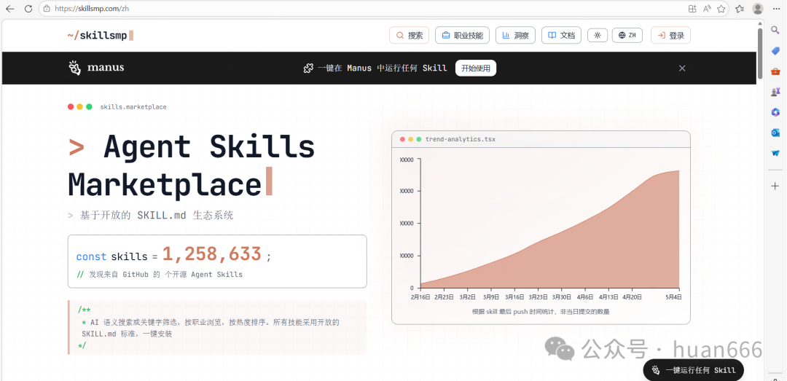Click the ~/skillsmp site logo

pyautogui.click(x=101, y=35)
